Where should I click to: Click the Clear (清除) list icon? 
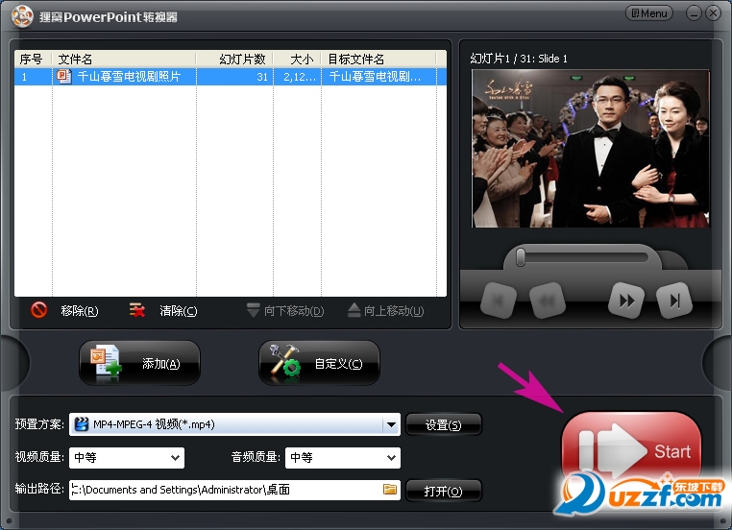point(137,310)
